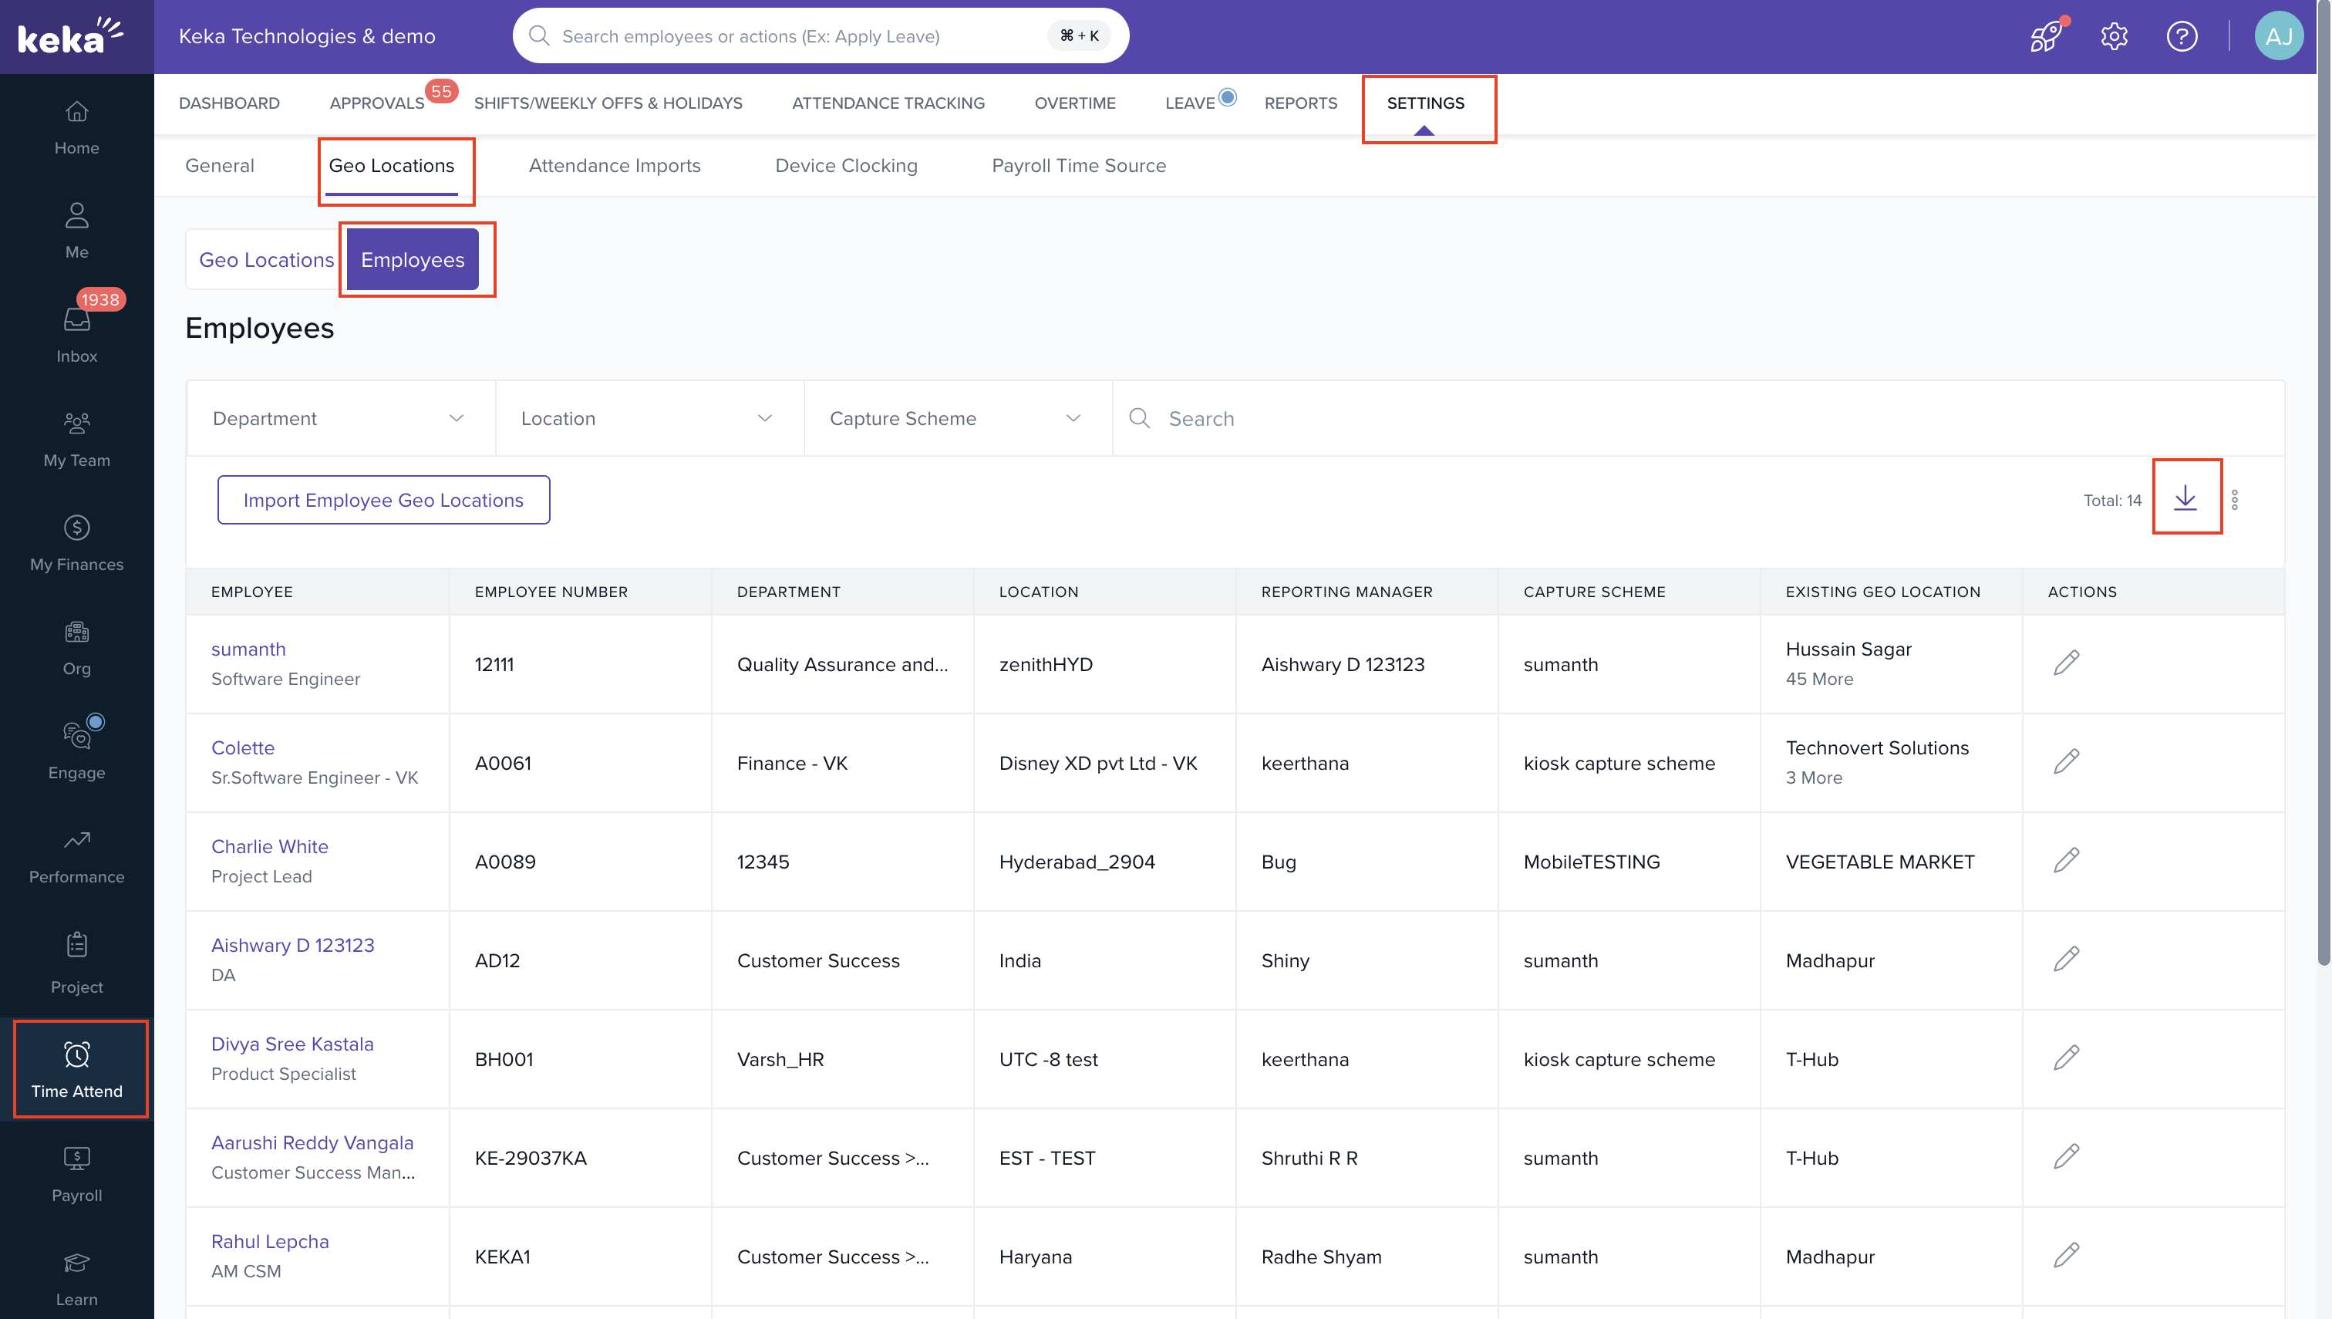Click the help question mark icon
This screenshot has height=1319, width=2332.
point(2181,36)
